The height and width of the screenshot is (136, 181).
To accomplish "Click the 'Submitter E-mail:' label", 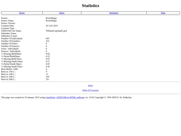I will coord(9,36).
